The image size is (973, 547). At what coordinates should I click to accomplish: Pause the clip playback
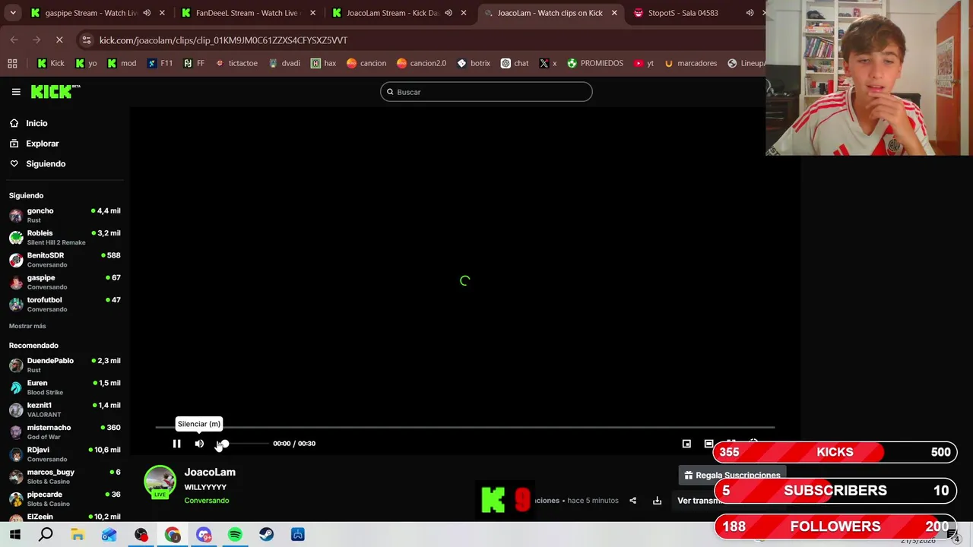176,444
